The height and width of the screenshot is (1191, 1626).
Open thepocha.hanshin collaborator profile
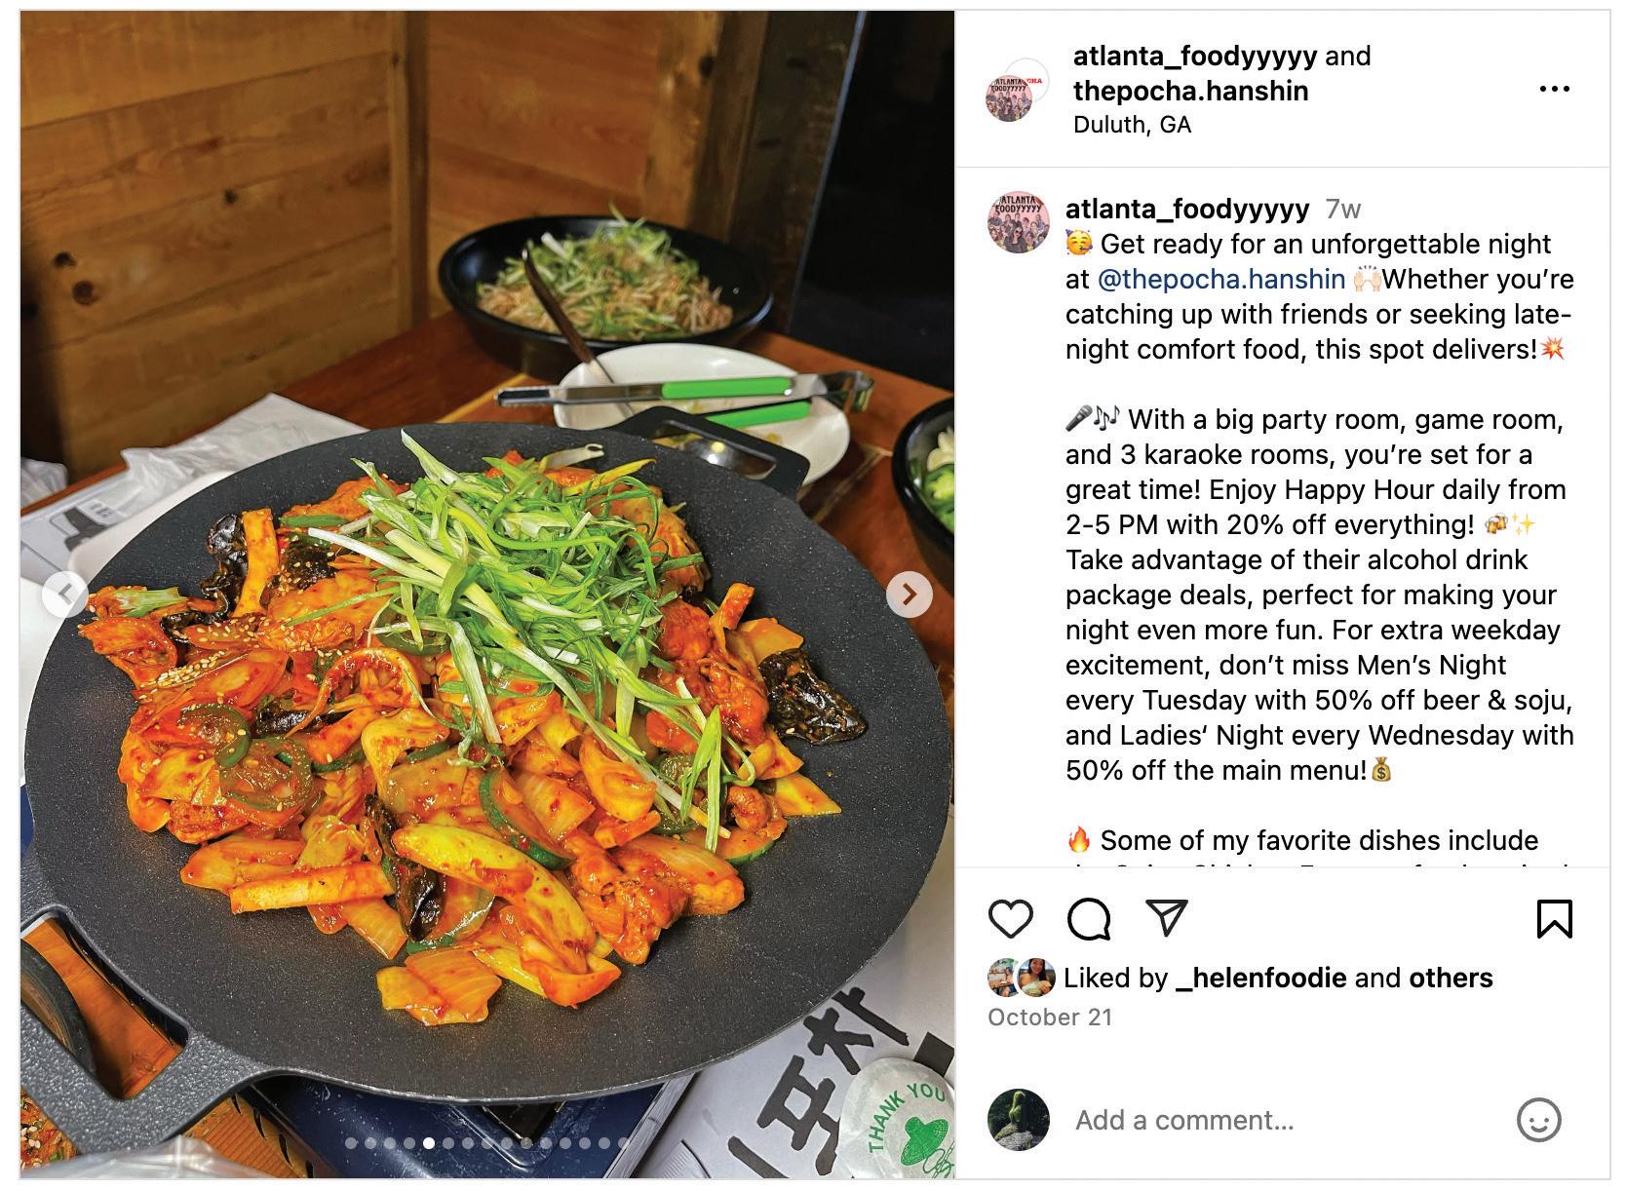1190,92
